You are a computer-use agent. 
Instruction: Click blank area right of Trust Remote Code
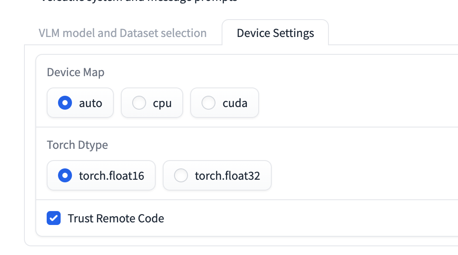click(x=305, y=218)
